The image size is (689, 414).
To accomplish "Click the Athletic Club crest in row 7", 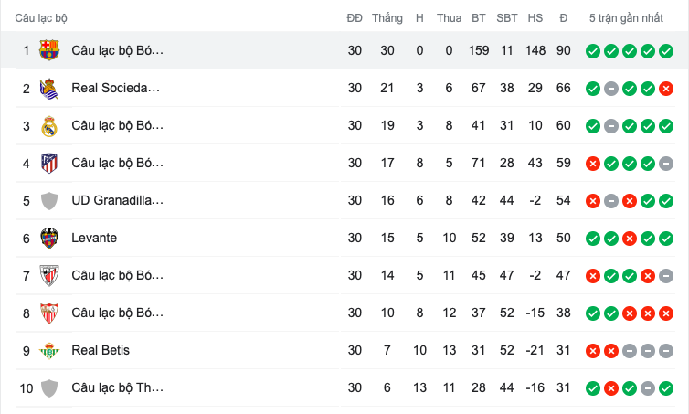I will coord(49,275).
